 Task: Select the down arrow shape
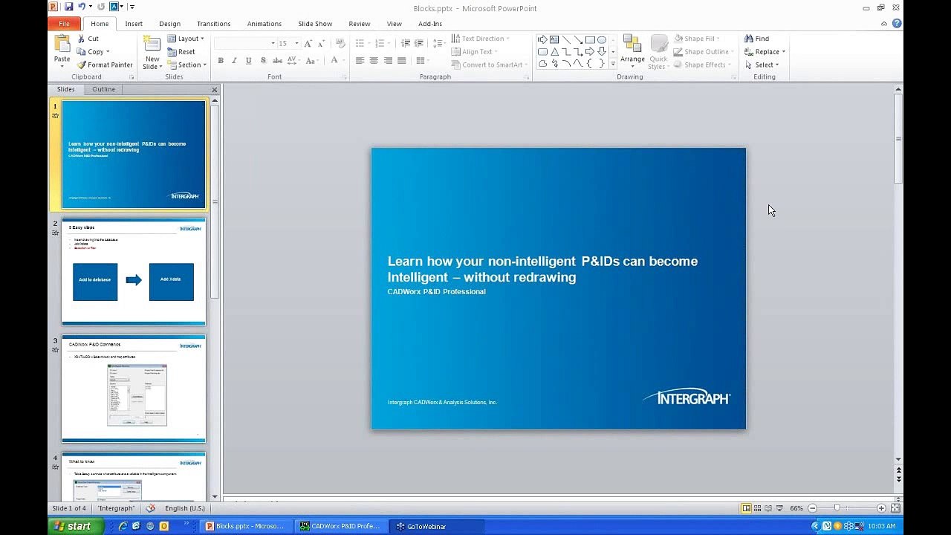pos(602,51)
